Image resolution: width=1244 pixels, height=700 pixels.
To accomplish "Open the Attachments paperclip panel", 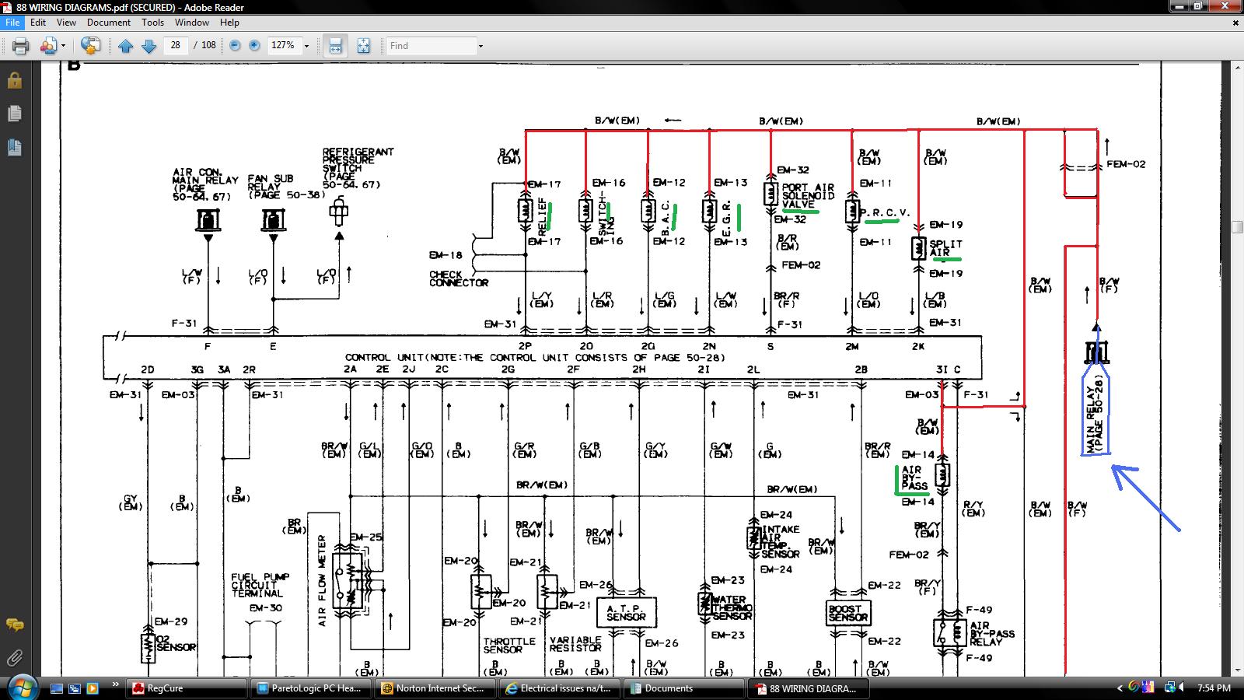I will click(14, 658).
